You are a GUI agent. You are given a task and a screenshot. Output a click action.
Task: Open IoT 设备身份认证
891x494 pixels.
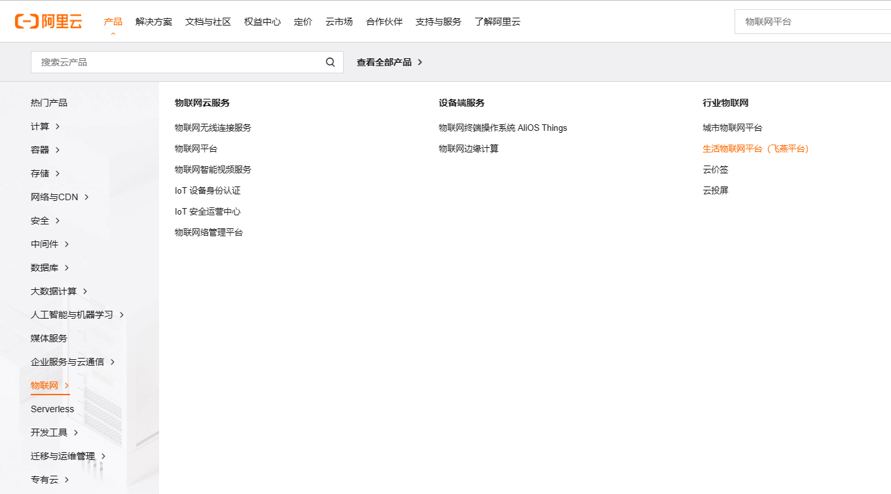(208, 190)
